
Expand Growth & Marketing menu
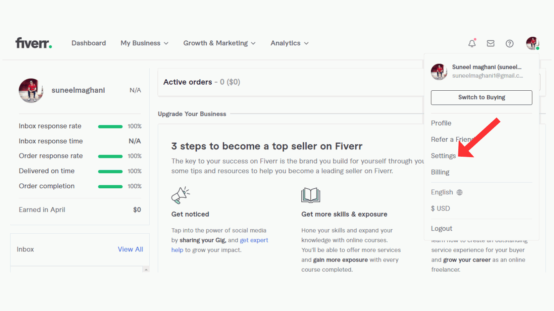click(219, 43)
